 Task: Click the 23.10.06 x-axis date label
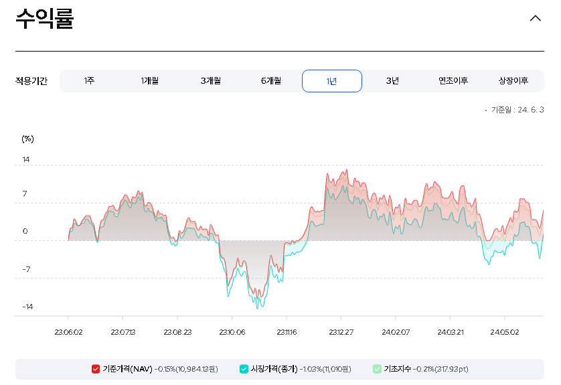(x=232, y=332)
